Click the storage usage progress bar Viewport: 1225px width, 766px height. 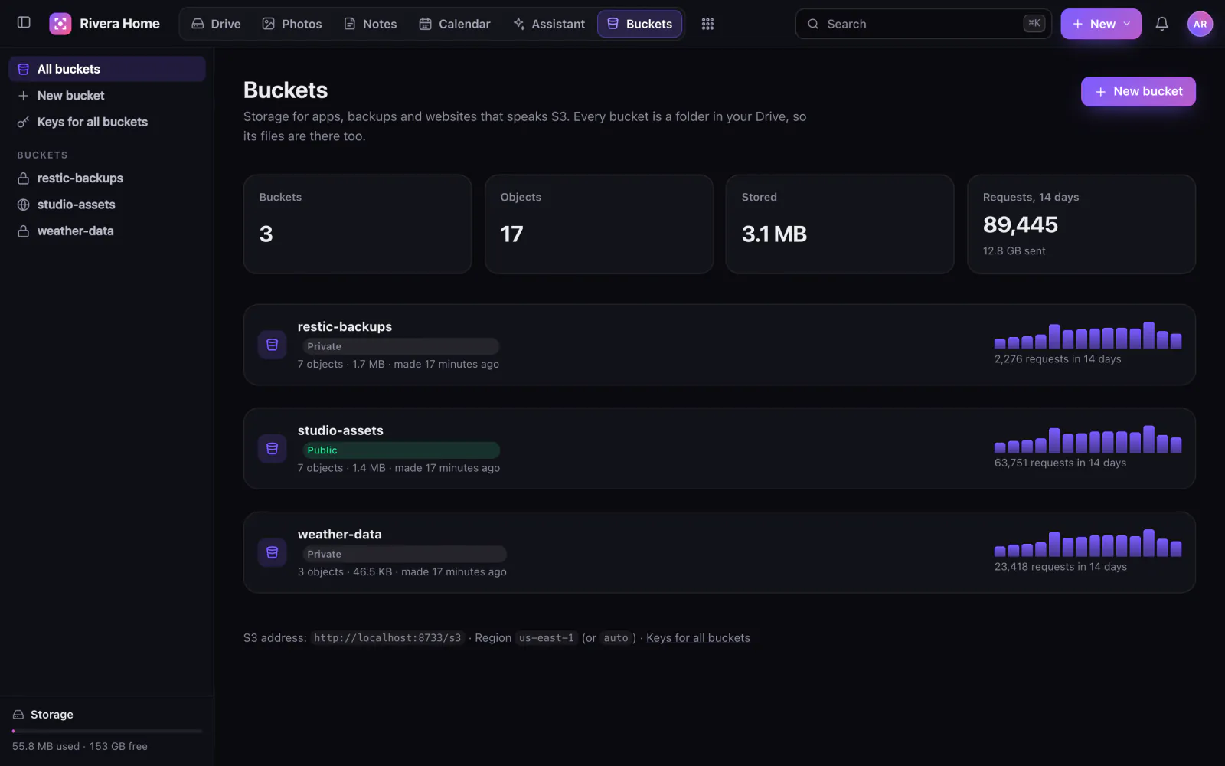pos(107,731)
